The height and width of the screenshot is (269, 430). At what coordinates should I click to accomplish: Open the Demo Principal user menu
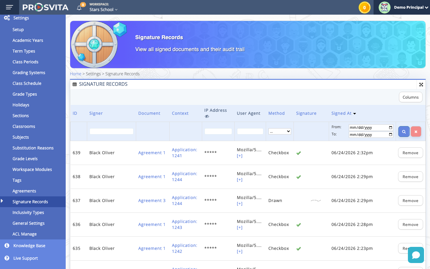(x=411, y=7)
